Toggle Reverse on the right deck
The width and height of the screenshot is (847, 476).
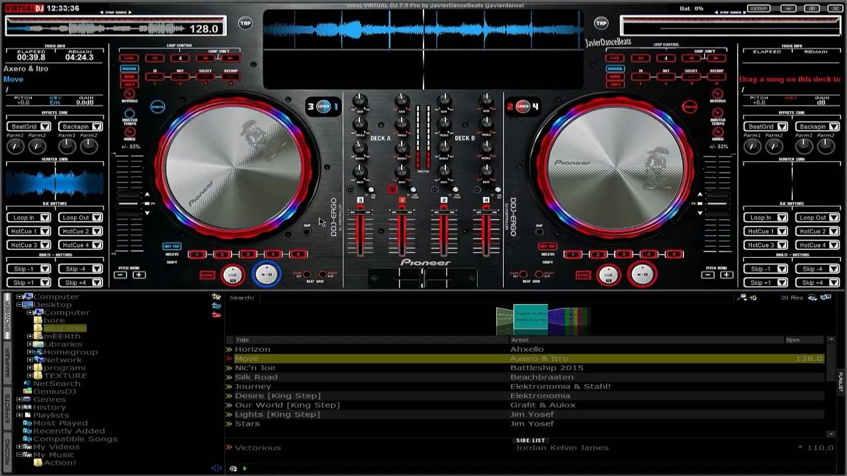click(x=717, y=93)
